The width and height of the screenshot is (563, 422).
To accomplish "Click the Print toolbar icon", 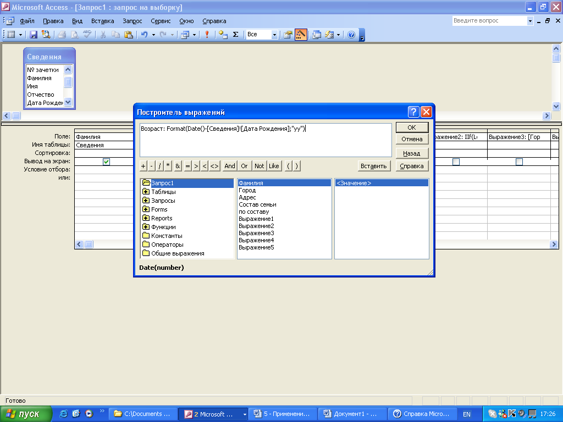I will click(x=62, y=35).
